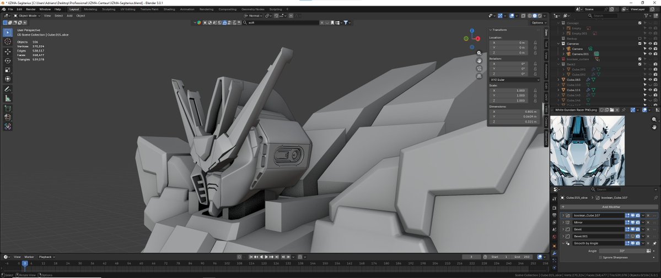Open the Object Mode dropdown
Image resolution: width=661 pixels, height=278 pixels.
(x=27, y=15)
